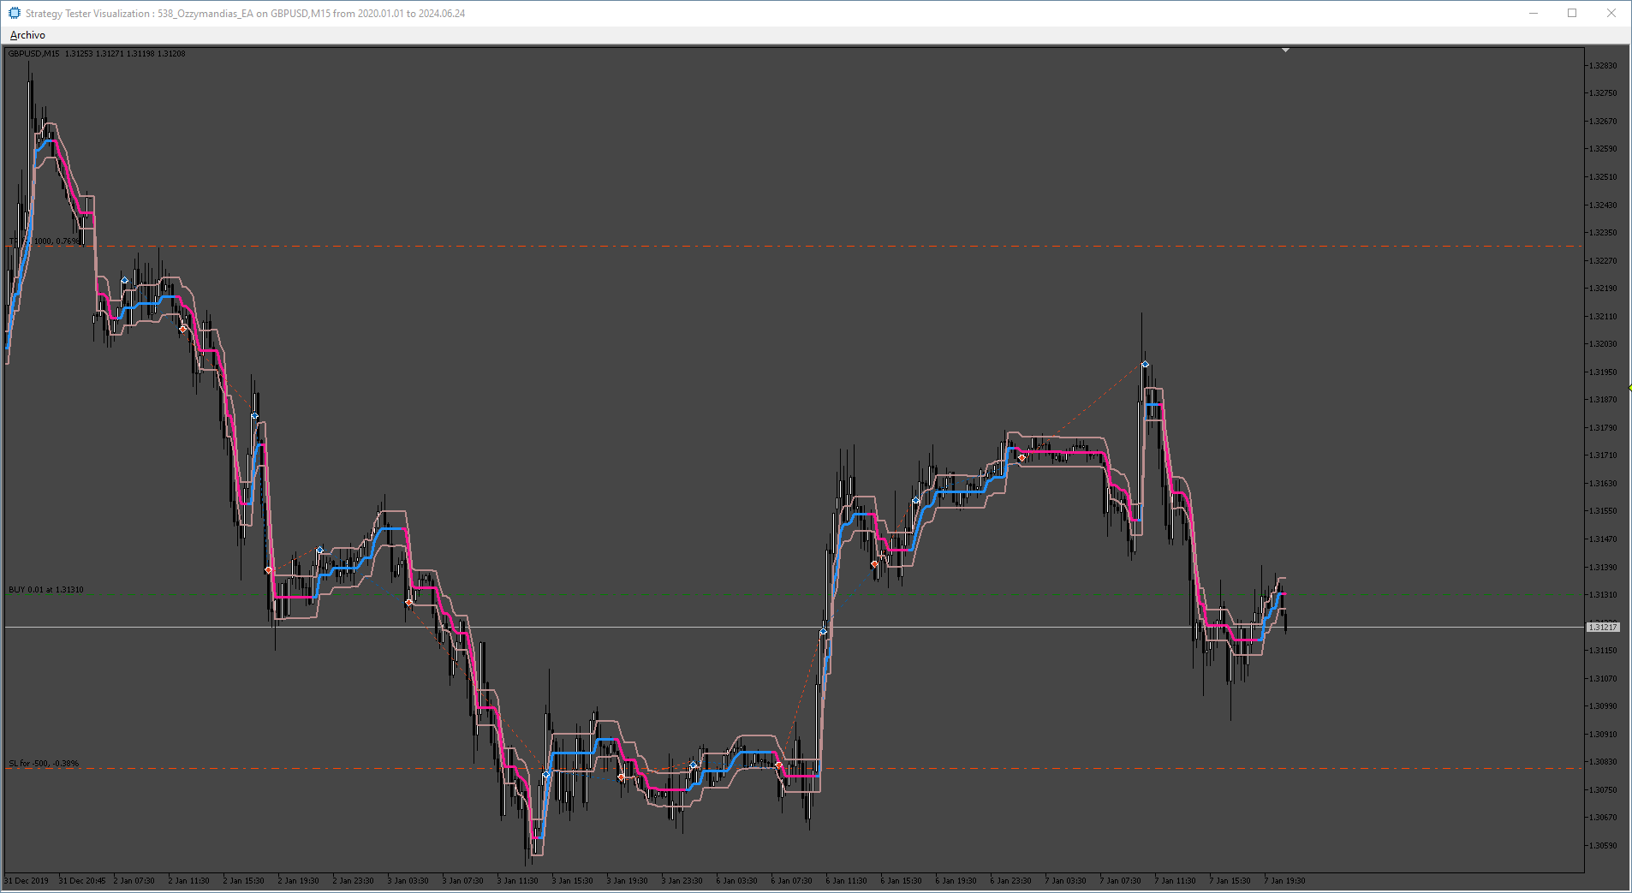The width and height of the screenshot is (1632, 893).
Task: Click the 1.30830 price scale label
Action: (1604, 762)
